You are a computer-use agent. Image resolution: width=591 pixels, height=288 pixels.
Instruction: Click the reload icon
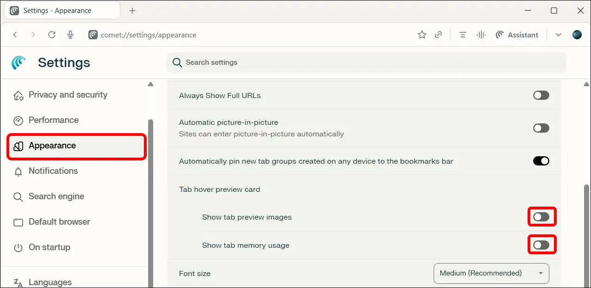[x=52, y=35]
